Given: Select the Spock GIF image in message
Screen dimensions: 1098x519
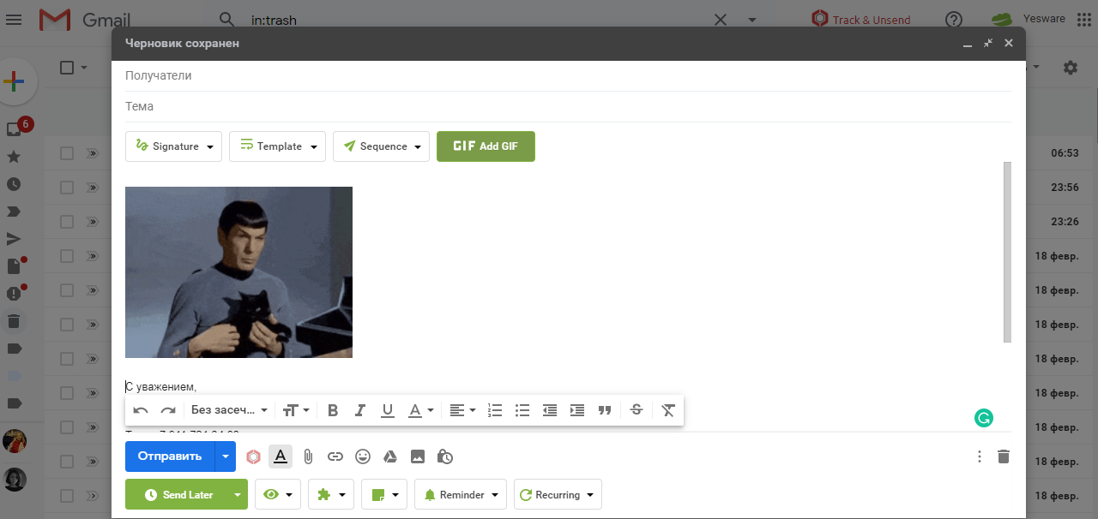Looking at the screenshot, I should (238, 272).
